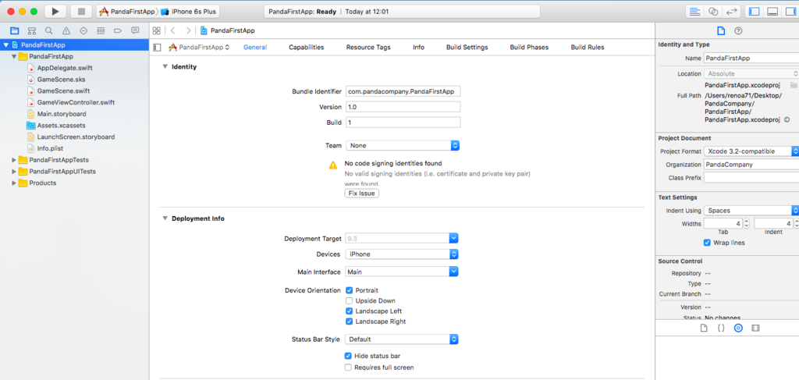Viewport: 799px width, 380px height.
Task: Toggle Landscape Right orientation
Action: click(349, 321)
